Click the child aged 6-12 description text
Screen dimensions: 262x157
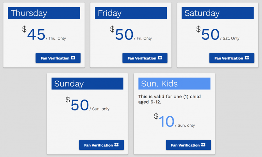[x=170, y=99]
